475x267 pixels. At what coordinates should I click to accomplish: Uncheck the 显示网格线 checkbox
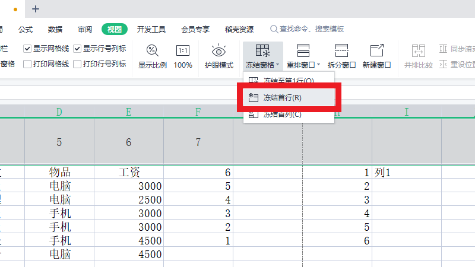point(27,49)
